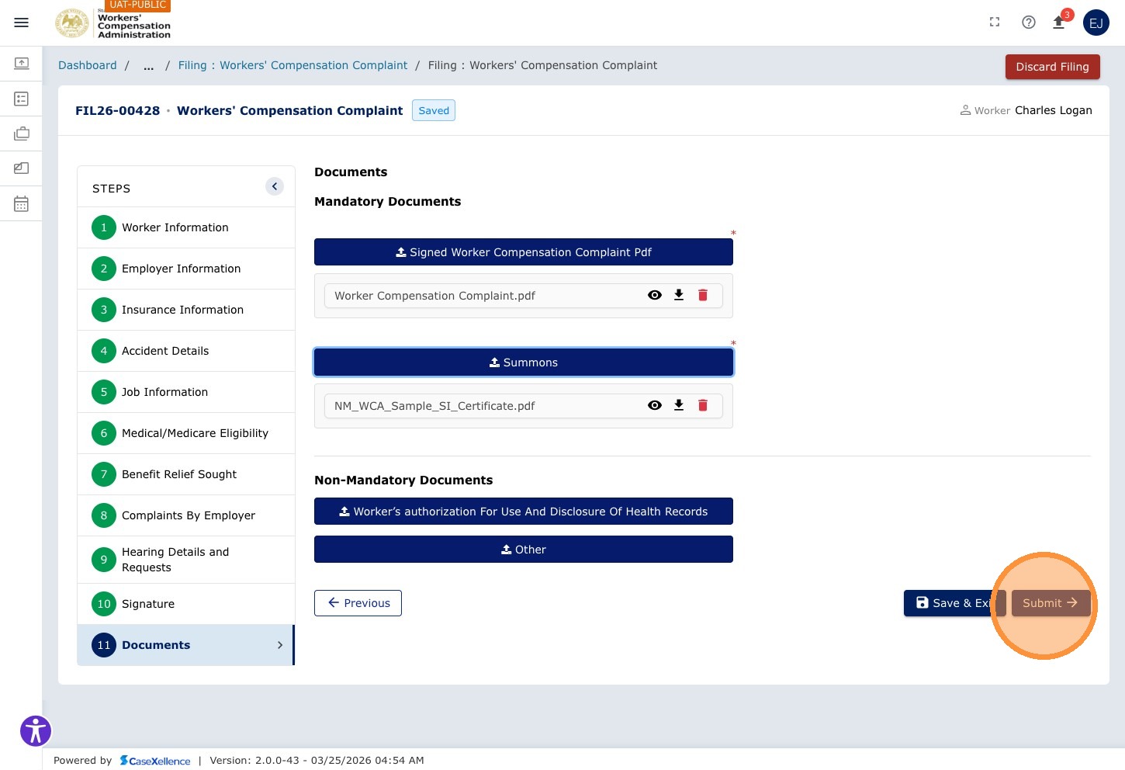Viewport: 1125px width, 770px height.
Task: Click the Saved status badge
Action: click(434, 110)
